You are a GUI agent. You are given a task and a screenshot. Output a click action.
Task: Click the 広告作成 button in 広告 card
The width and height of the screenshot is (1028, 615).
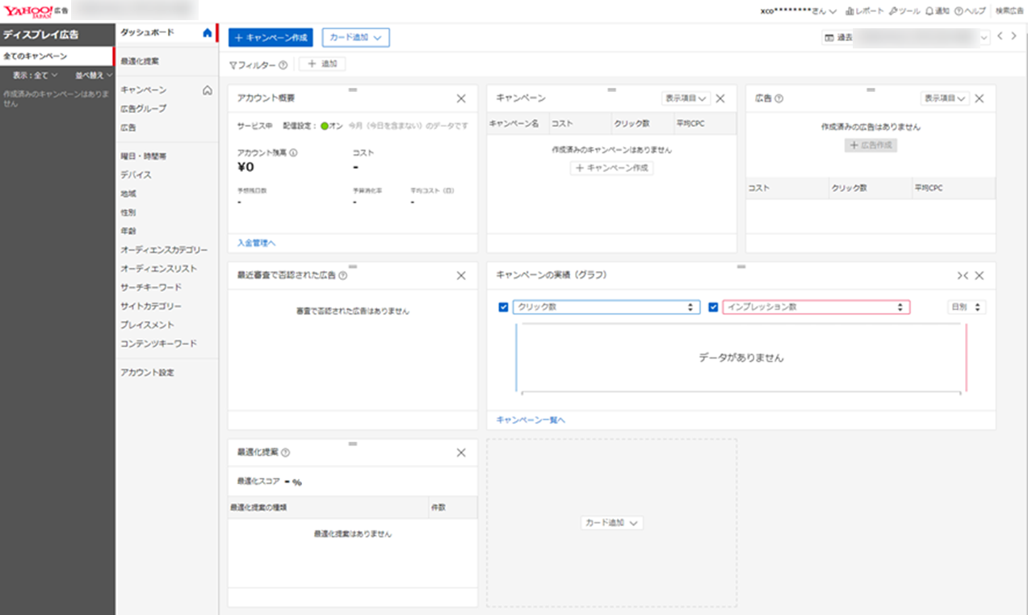(x=871, y=145)
